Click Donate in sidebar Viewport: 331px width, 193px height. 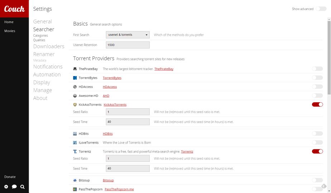coord(10,177)
